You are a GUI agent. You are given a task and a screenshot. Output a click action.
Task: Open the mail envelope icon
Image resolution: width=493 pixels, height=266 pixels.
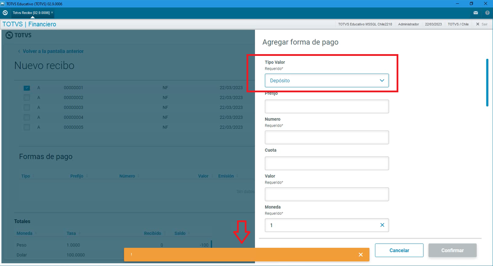pyautogui.click(x=476, y=13)
